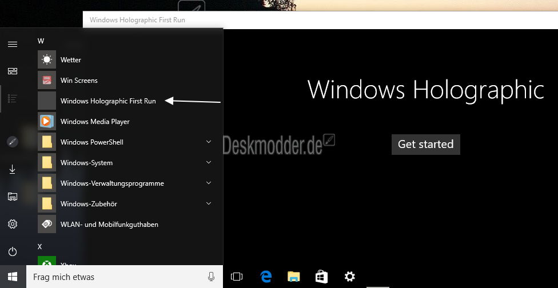Click the Windows-Verwaltungsprogramme folder icon
Viewport: 558px width, 288px height.
click(47, 183)
